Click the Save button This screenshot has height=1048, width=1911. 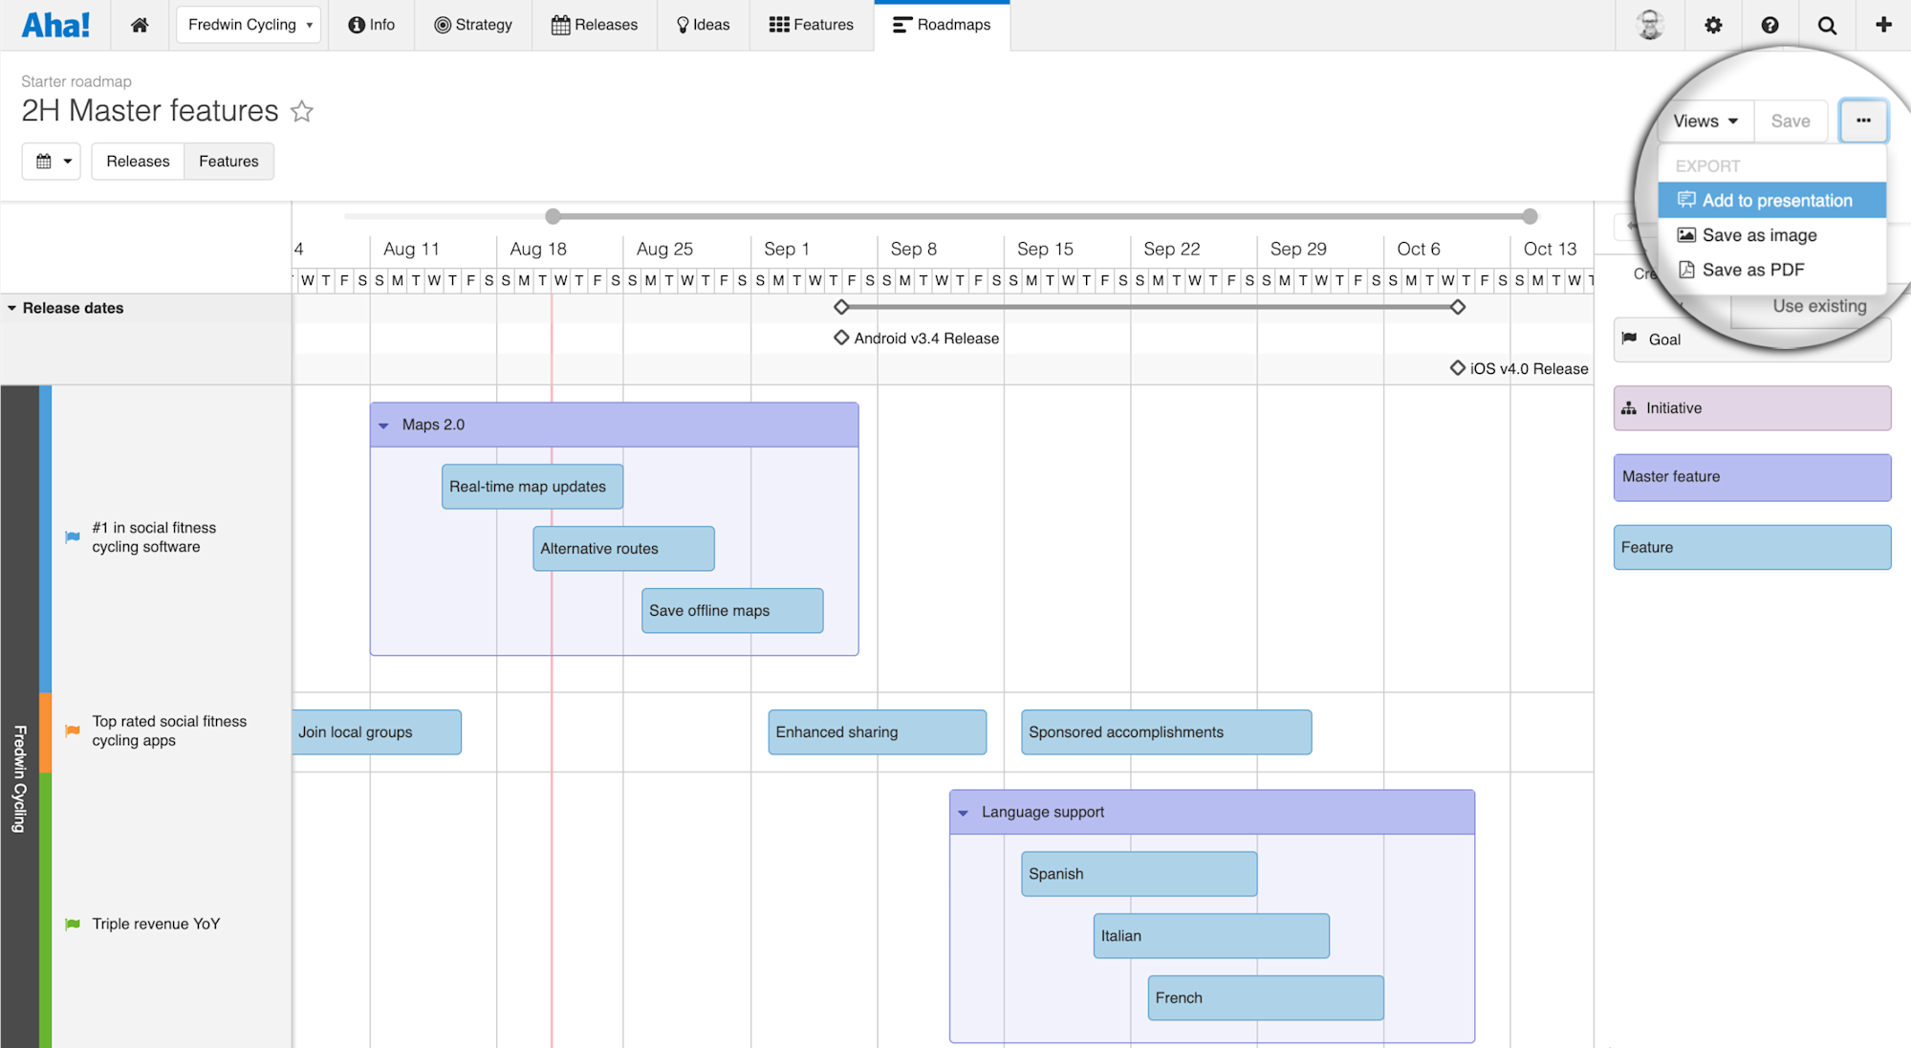(x=1790, y=120)
